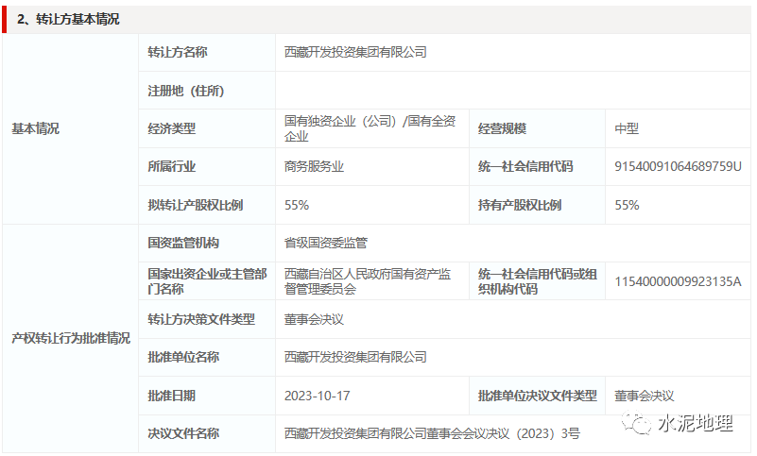
Task: Select the code 11540000009923135A
Action: click(678, 281)
